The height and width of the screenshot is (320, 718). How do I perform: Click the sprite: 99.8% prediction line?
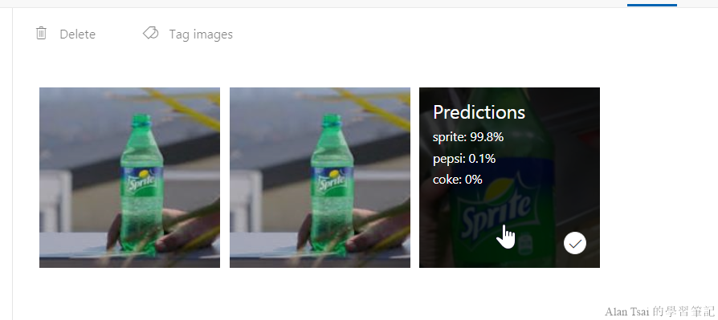click(x=468, y=137)
